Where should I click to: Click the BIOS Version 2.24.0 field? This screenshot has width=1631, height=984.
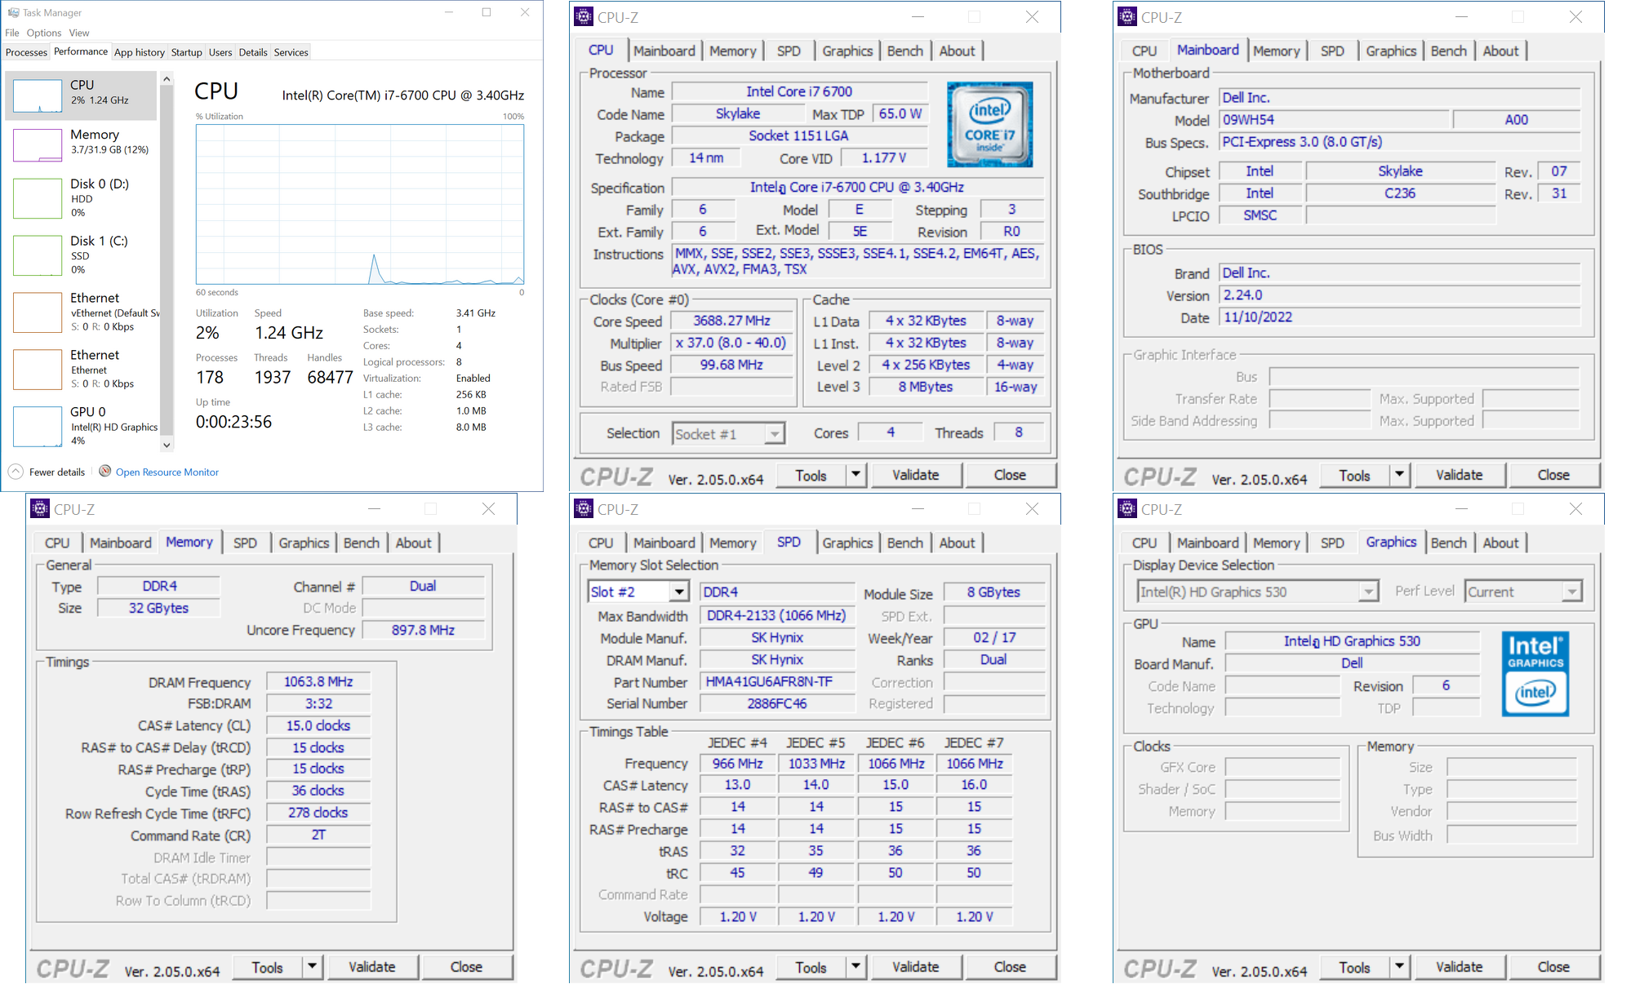[x=1400, y=295]
